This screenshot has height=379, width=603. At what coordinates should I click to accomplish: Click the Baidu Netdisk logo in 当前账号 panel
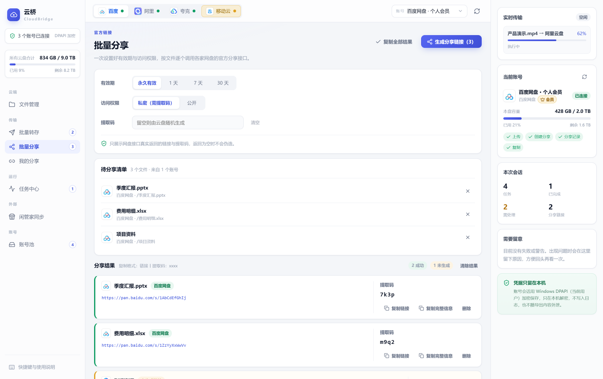pyautogui.click(x=509, y=96)
